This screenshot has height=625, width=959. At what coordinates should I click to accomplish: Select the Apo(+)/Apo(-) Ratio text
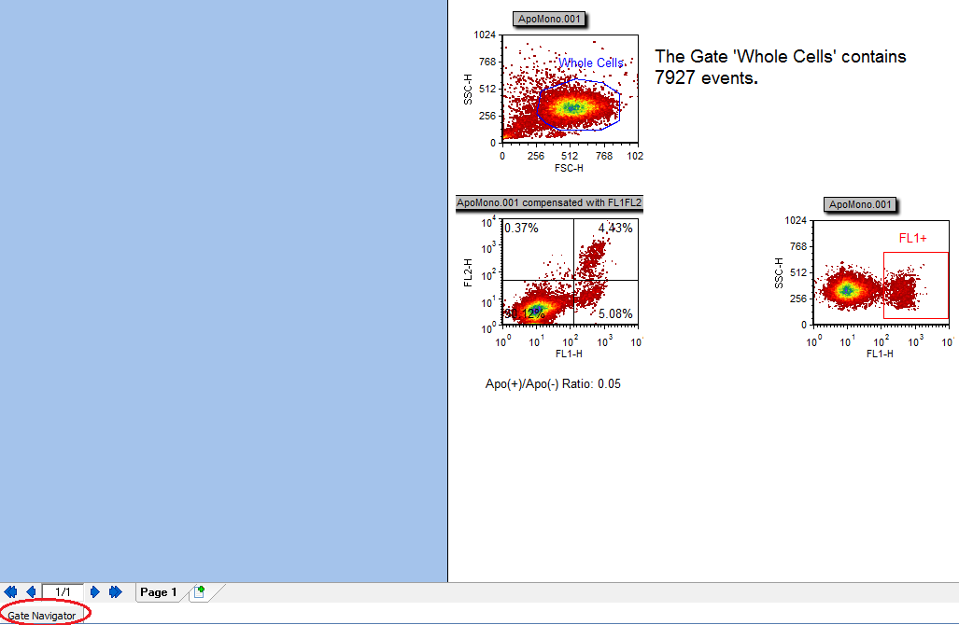pyautogui.click(x=553, y=383)
